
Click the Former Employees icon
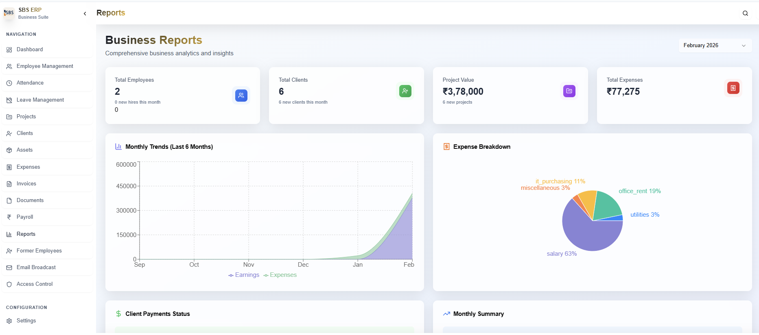click(9, 251)
